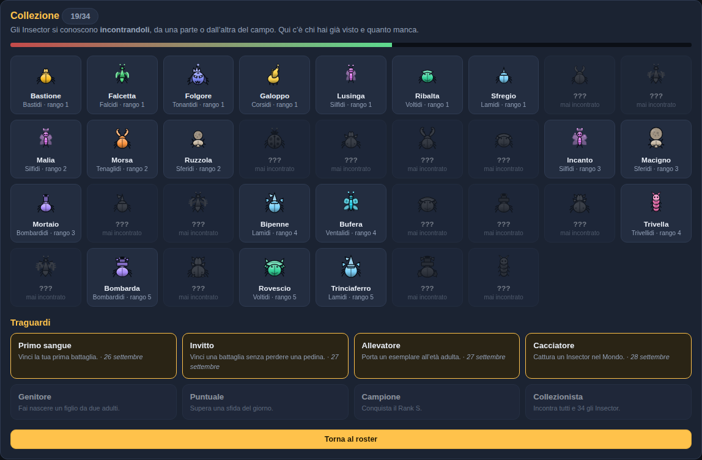
Task: Pick the pink Trivella worm icon
Action: [x=656, y=202]
